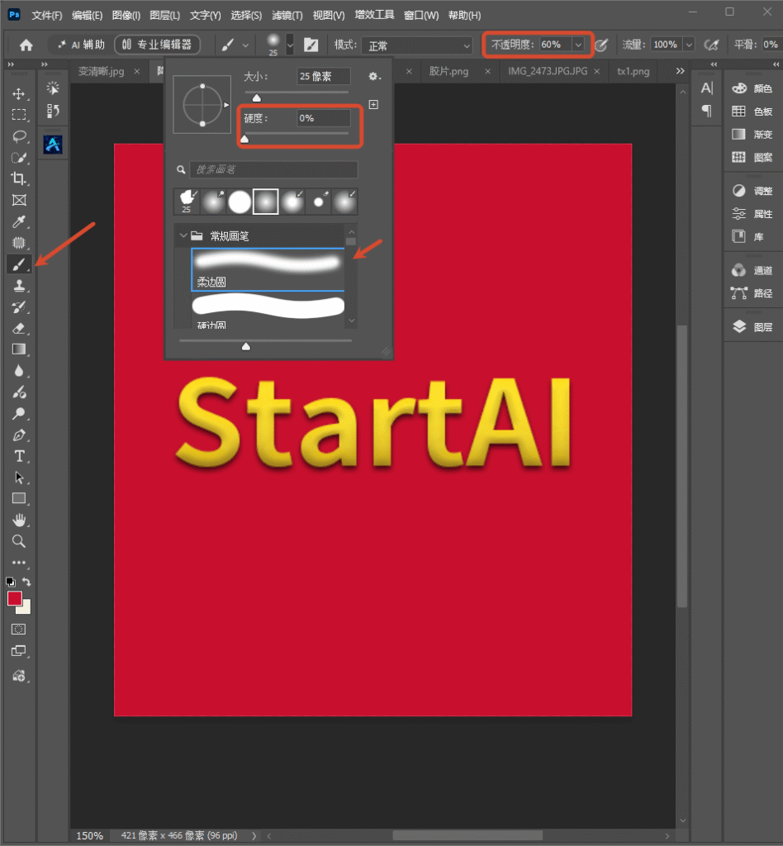Viewport: 783px width, 846px height.
Task: Reset default foreground and background colors
Action: pyautogui.click(x=10, y=582)
